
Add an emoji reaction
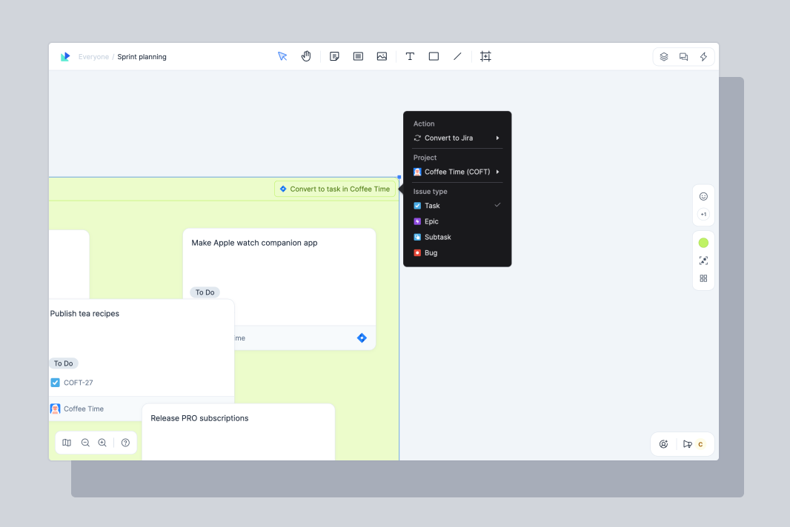coord(703,196)
